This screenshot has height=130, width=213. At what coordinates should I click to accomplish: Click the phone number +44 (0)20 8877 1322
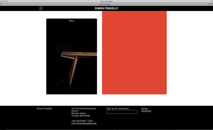[82, 121]
